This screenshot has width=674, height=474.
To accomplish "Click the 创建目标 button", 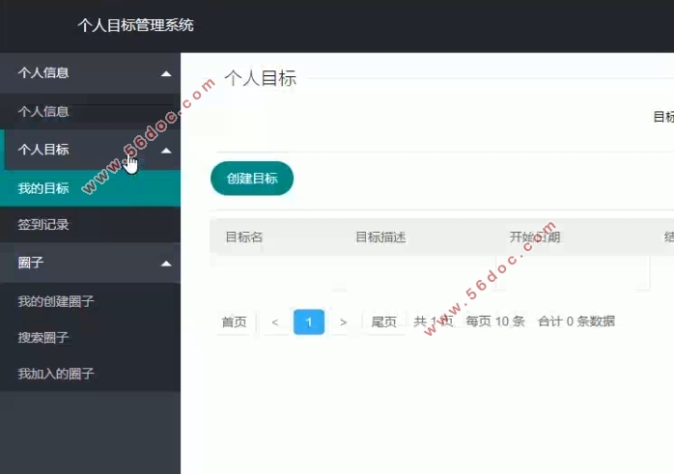I will (x=252, y=179).
